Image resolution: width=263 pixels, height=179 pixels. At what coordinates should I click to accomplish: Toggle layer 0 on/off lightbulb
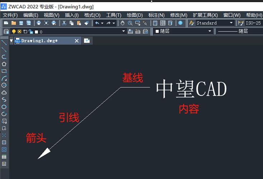tap(14, 32)
